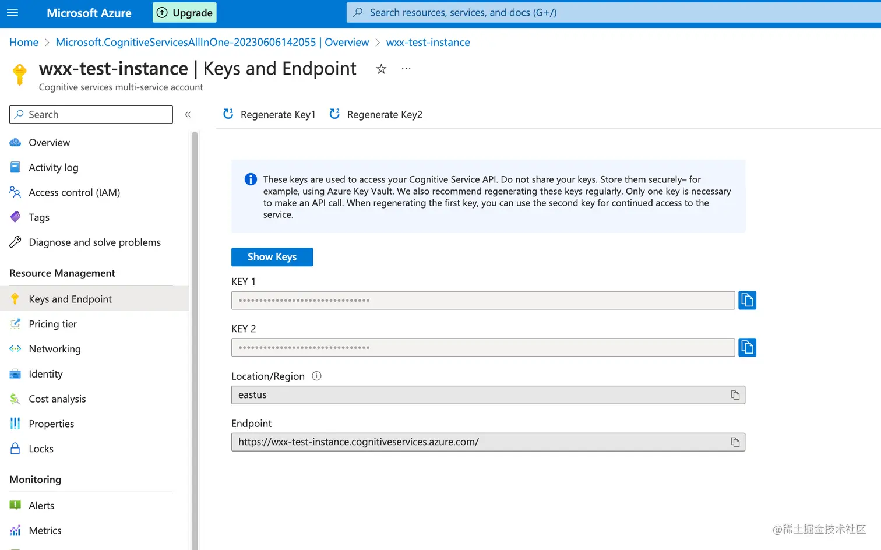Collapse the sidebar with double chevron
881x550 pixels.
[188, 115]
